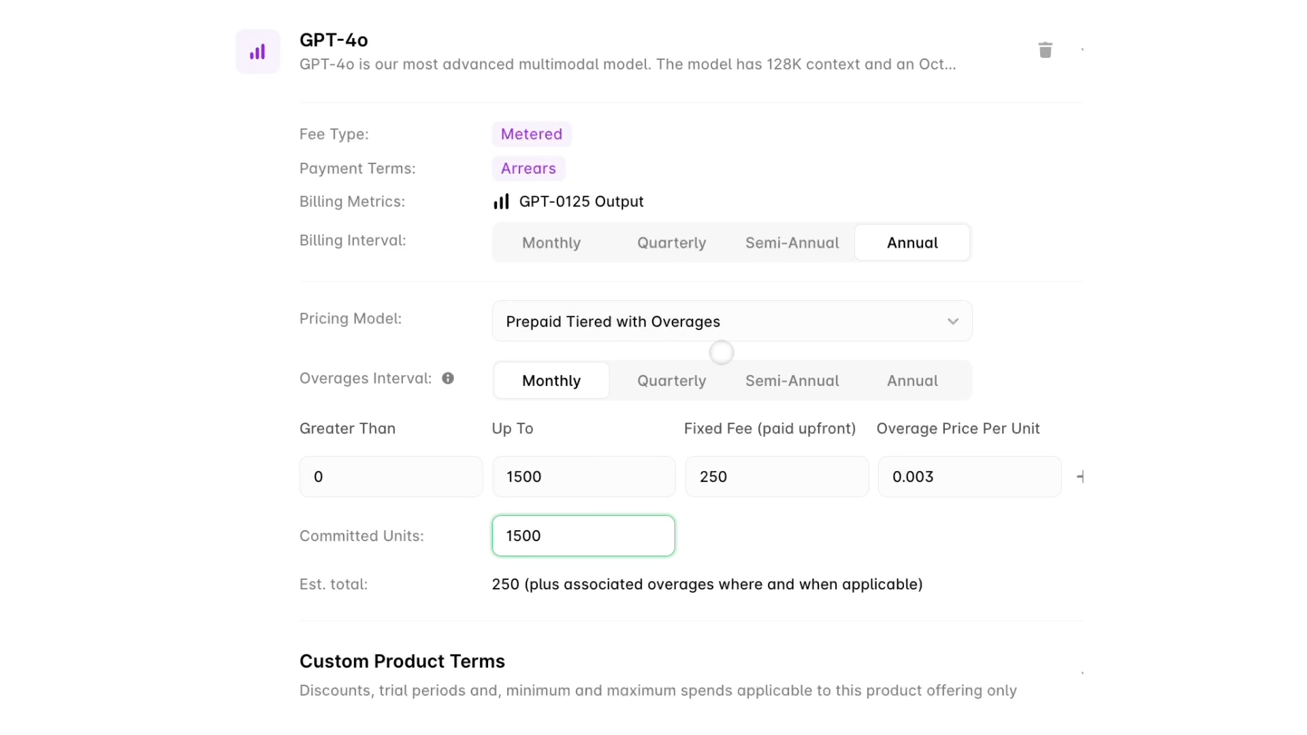The width and height of the screenshot is (1307, 735).
Task: Click the Committed Units input showing 1500
Action: [x=583, y=536]
